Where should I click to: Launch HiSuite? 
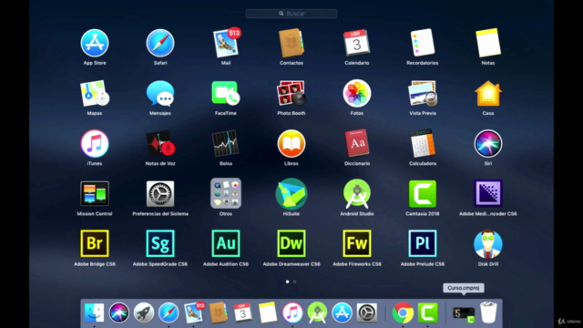(291, 194)
